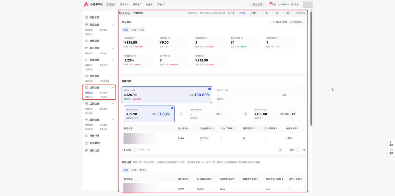Viewport: 395px width, 196px height.
Task: Click the 千帆APP download icon
Action: [x=279, y=5]
